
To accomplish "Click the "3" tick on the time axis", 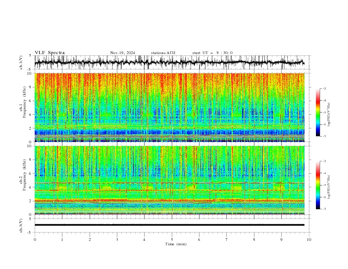I will 117,240.
